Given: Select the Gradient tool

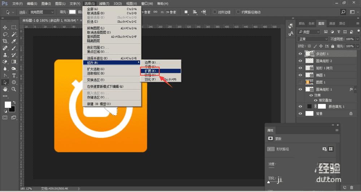Looking at the screenshot, I should (x=14, y=62).
